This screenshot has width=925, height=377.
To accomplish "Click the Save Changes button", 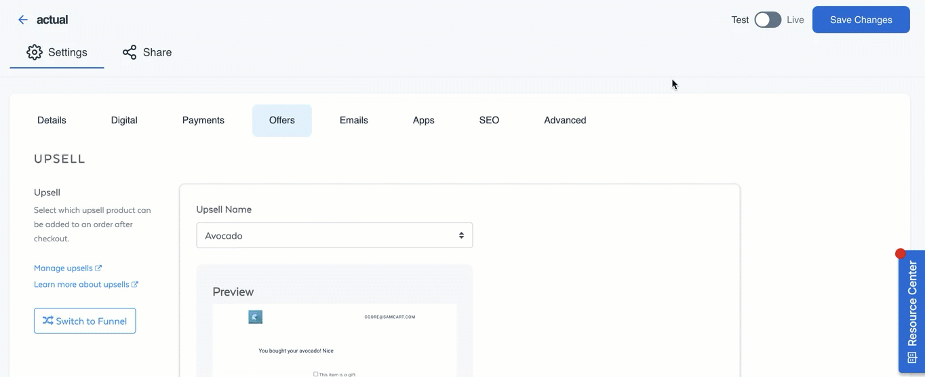I will (x=861, y=20).
